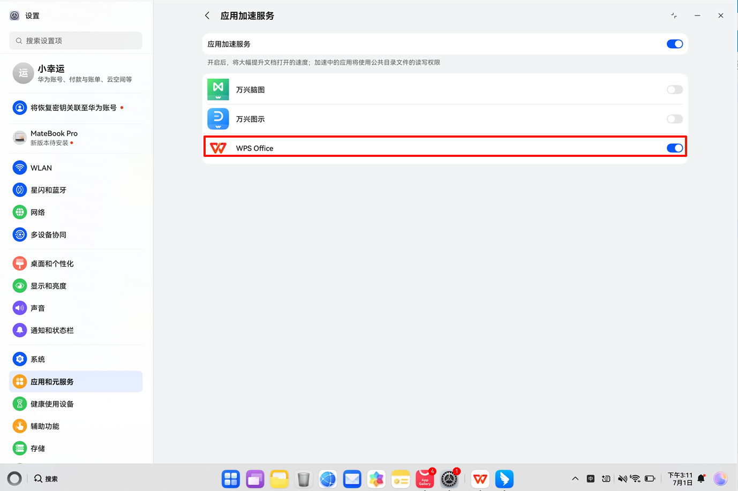Image resolution: width=738 pixels, height=491 pixels.
Task: Open the mail app in dock
Action: pos(352,479)
